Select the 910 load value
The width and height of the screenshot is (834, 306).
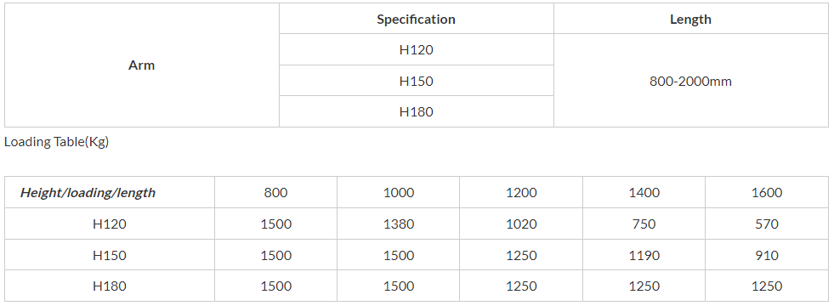click(767, 256)
